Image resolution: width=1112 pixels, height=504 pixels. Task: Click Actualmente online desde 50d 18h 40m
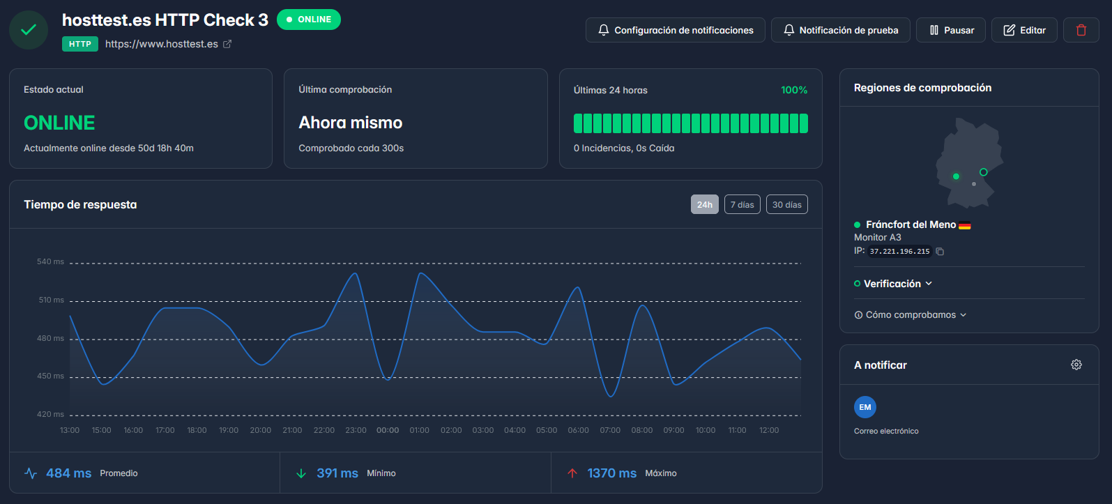[109, 148]
